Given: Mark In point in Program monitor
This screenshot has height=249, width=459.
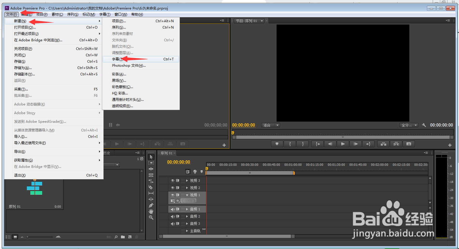Looking at the screenshot, I should [x=290, y=144].
